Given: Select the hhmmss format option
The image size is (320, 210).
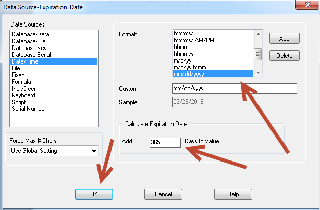Looking at the screenshot, I should 186,53.
